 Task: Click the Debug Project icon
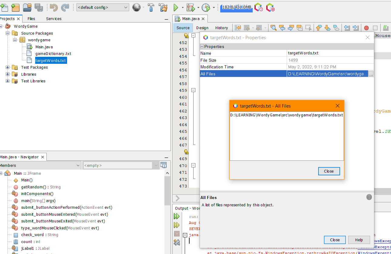click(190, 8)
